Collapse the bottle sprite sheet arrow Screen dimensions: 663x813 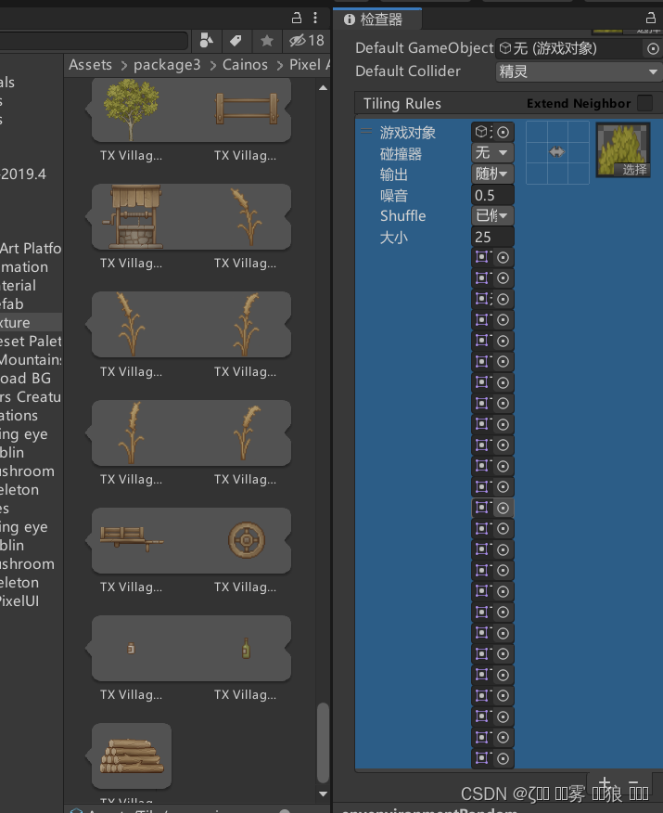click(x=88, y=648)
